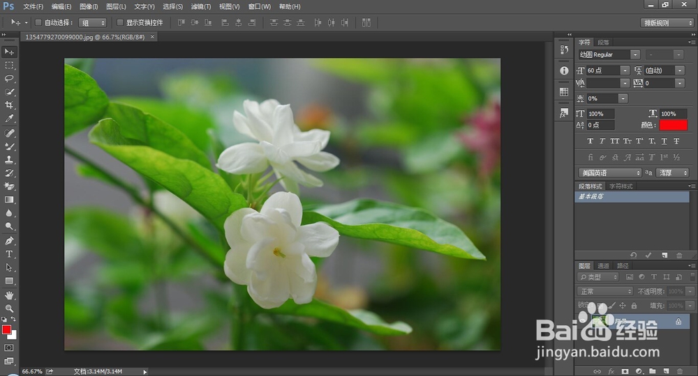Select the Eyedropper tool
The height and width of the screenshot is (376, 698).
pos(9,118)
